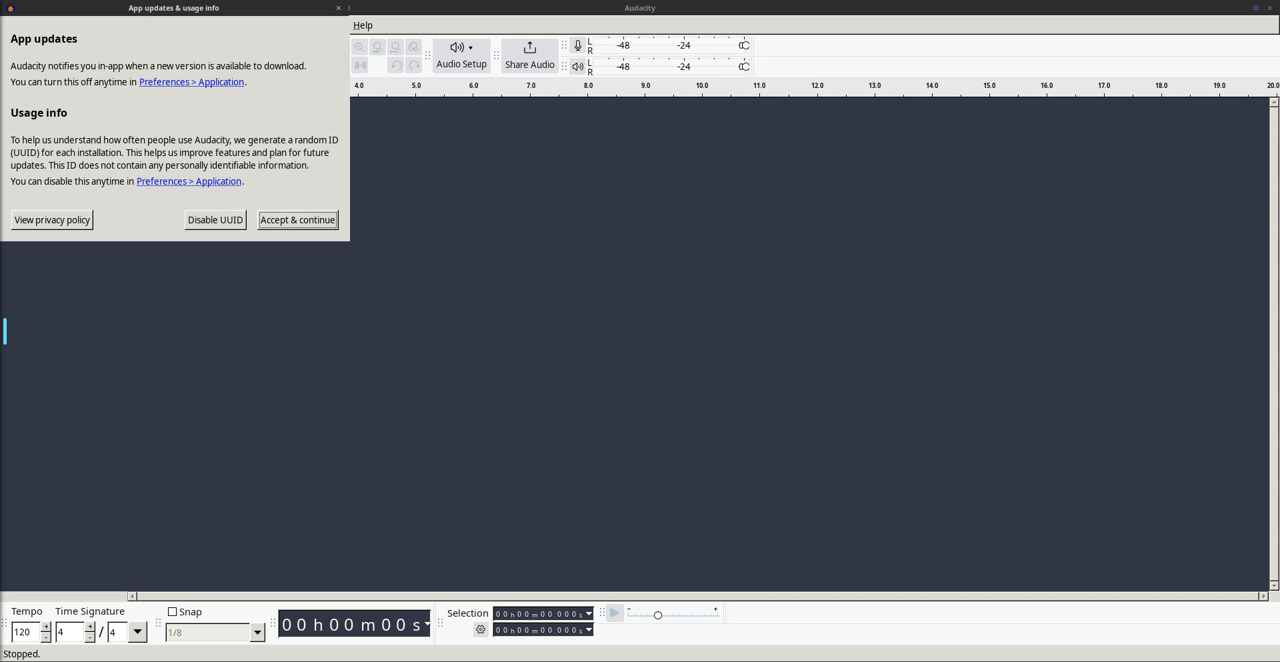Enable the Snap checkbox

[x=173, y=612]
